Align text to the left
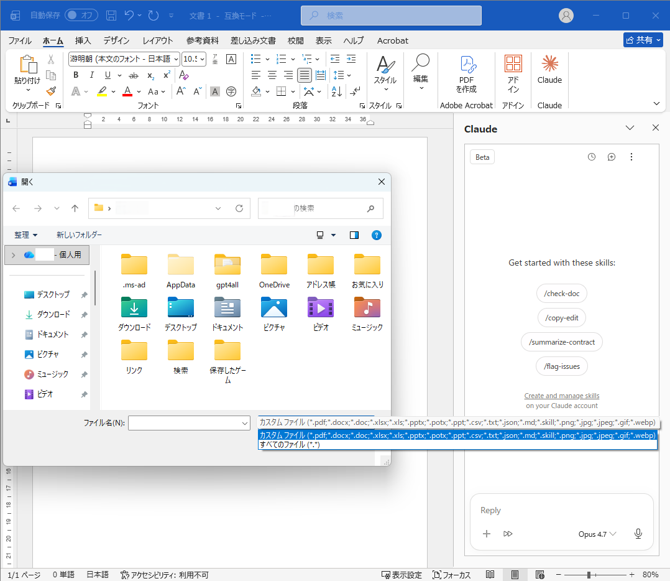Screen dimensions: 670x581 coord(255,75)
